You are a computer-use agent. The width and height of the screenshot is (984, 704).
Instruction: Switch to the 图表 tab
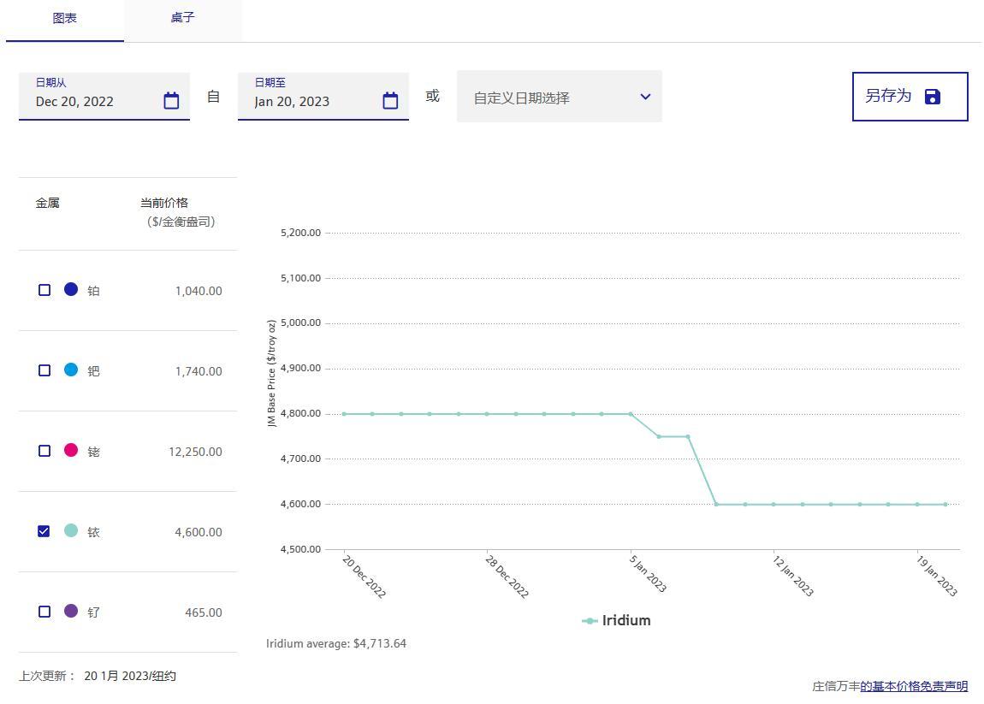coord(65,18)
